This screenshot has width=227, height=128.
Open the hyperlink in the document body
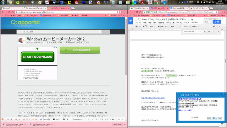coord(153,98)
